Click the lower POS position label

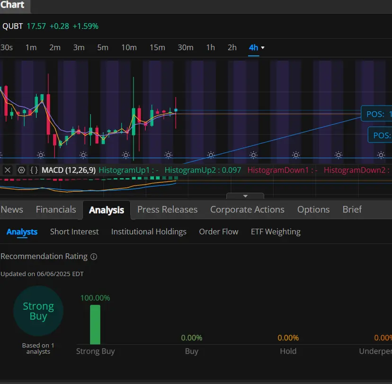click(380, 135)
